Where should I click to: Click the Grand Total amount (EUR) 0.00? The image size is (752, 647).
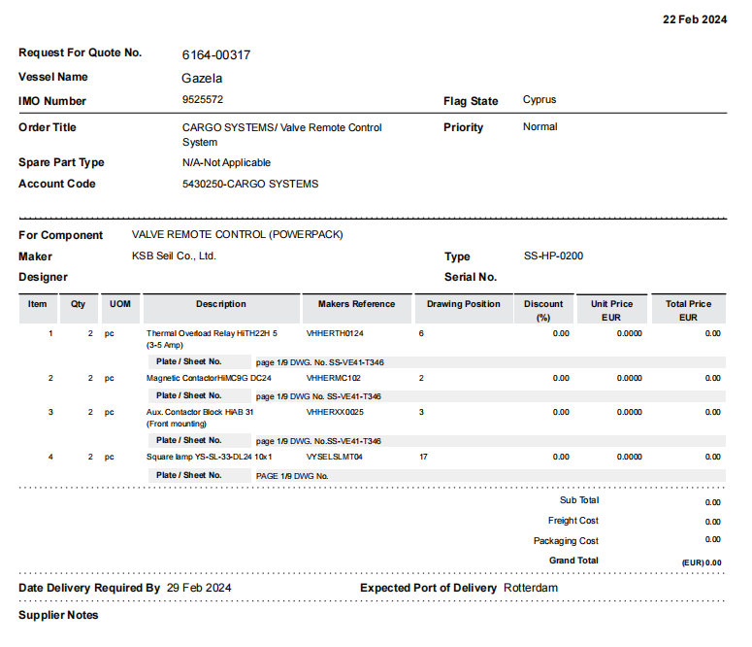click(x=702, y=562)
